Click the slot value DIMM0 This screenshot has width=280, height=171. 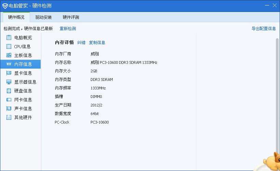(96, 97)
